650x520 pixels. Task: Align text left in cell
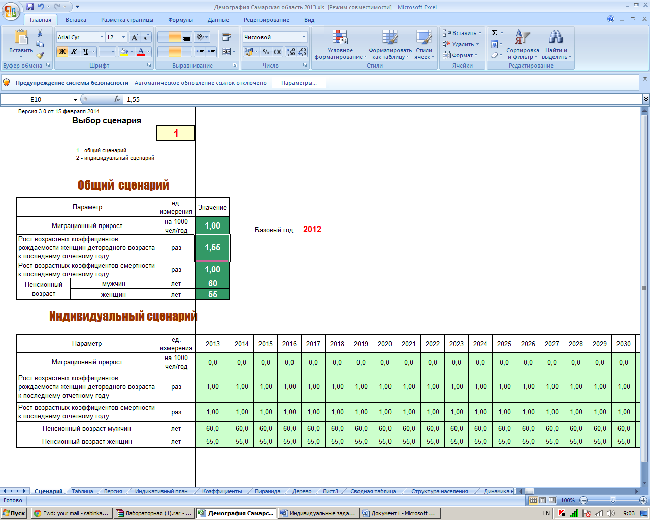[x=163, y=52]
